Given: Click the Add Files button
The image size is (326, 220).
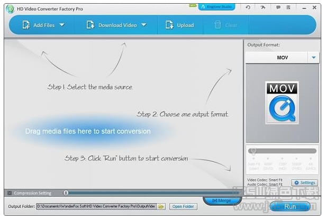Looking at the screenshot, I should click(x=39, y=25).
